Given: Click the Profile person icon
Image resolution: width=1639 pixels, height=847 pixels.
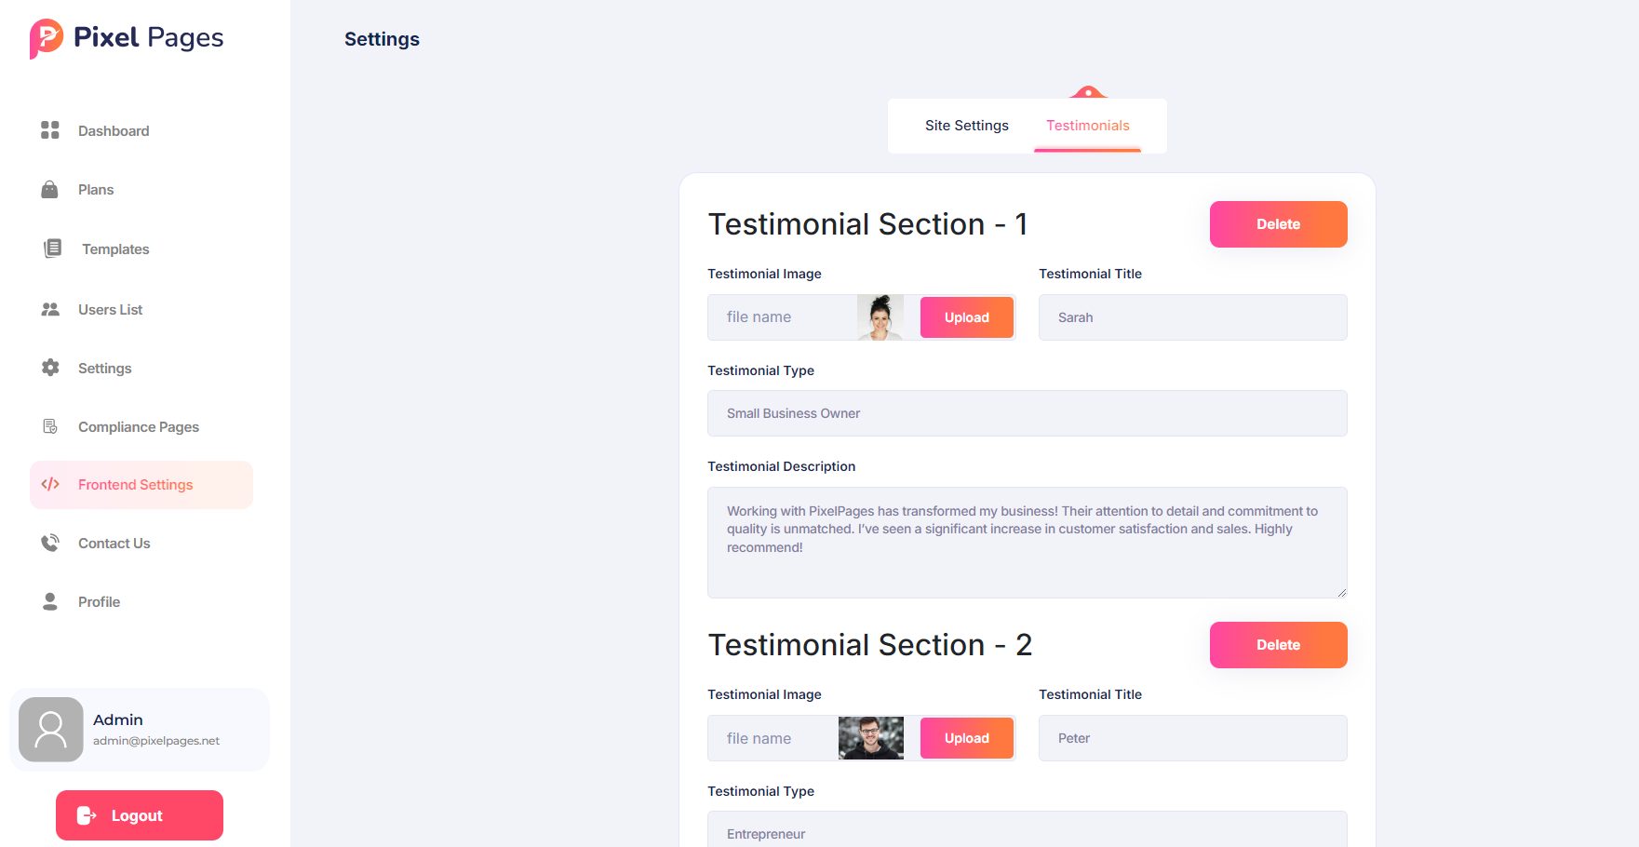Looking at the screenshot, I should coord(50,601).
